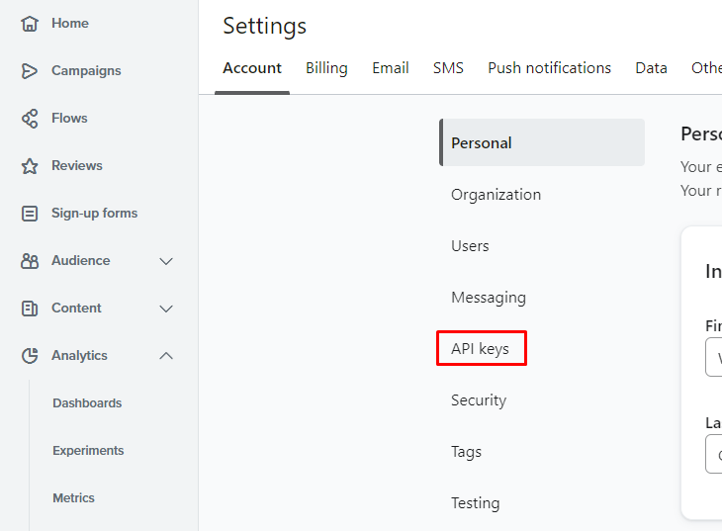Click the Campaigns paper-plane icon
This screenshot has height=531, width=722.
click(30, 71)
